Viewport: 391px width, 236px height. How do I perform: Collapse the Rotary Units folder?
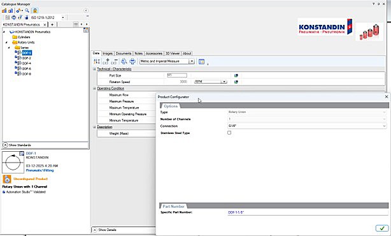click(6, 42)
